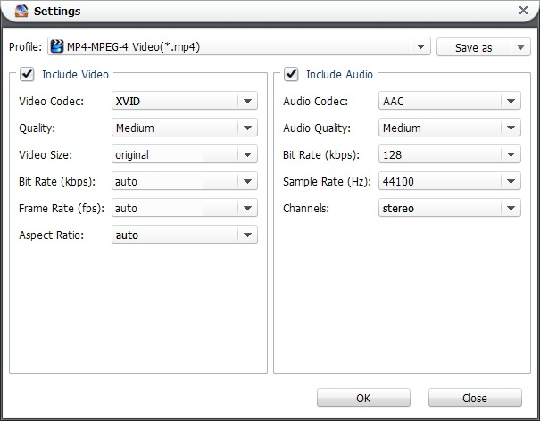The width and height of the screenshot is (540, 421).
Task: Open the audio Bit Rate 128 dropdown
Action: (450, 154)
